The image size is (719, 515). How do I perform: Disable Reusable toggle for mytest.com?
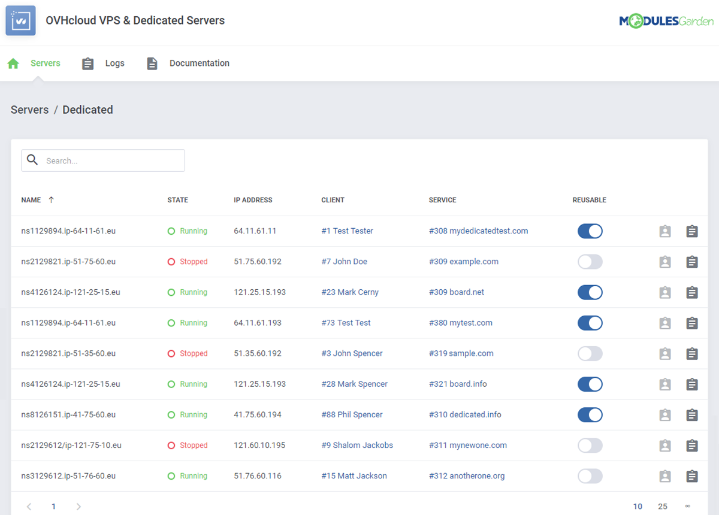(x=590, y=323)
